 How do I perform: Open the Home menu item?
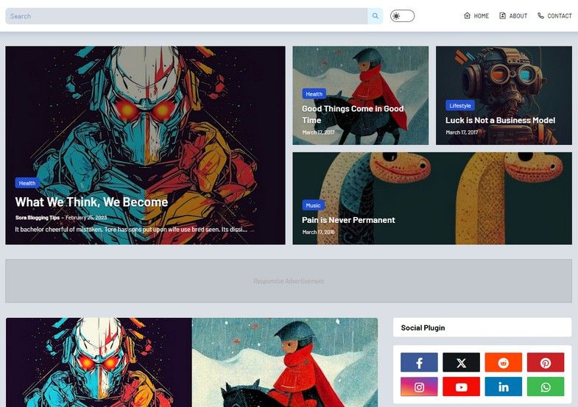coord(476,16)
